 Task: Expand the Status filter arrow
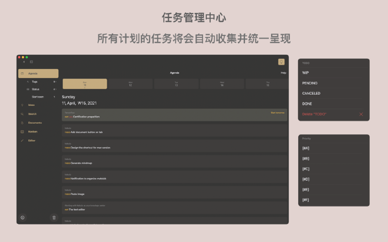[55, 90]
